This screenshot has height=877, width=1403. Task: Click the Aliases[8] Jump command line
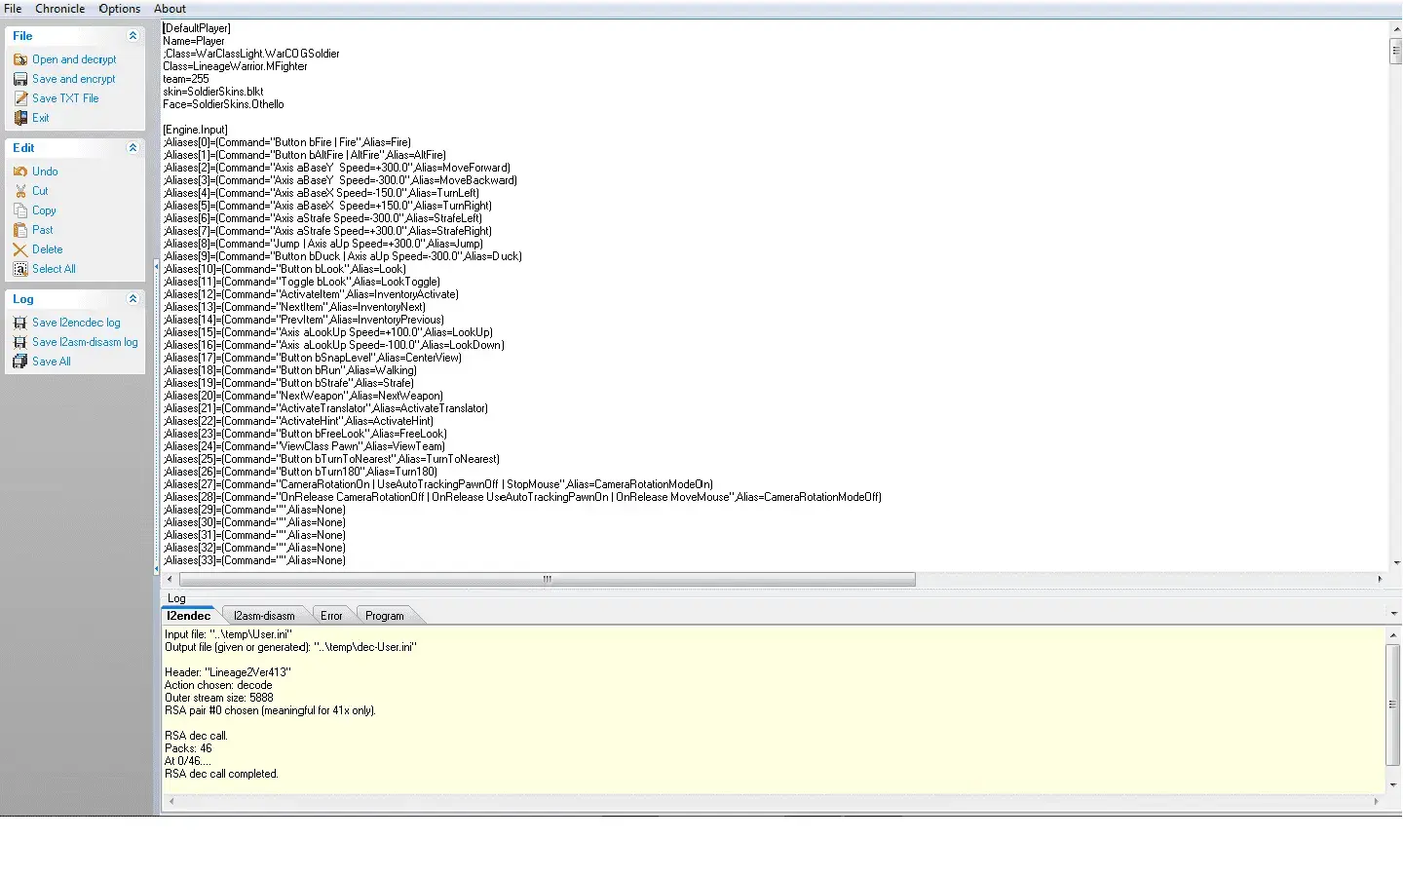pyautogui.click(x=322, y=244)
